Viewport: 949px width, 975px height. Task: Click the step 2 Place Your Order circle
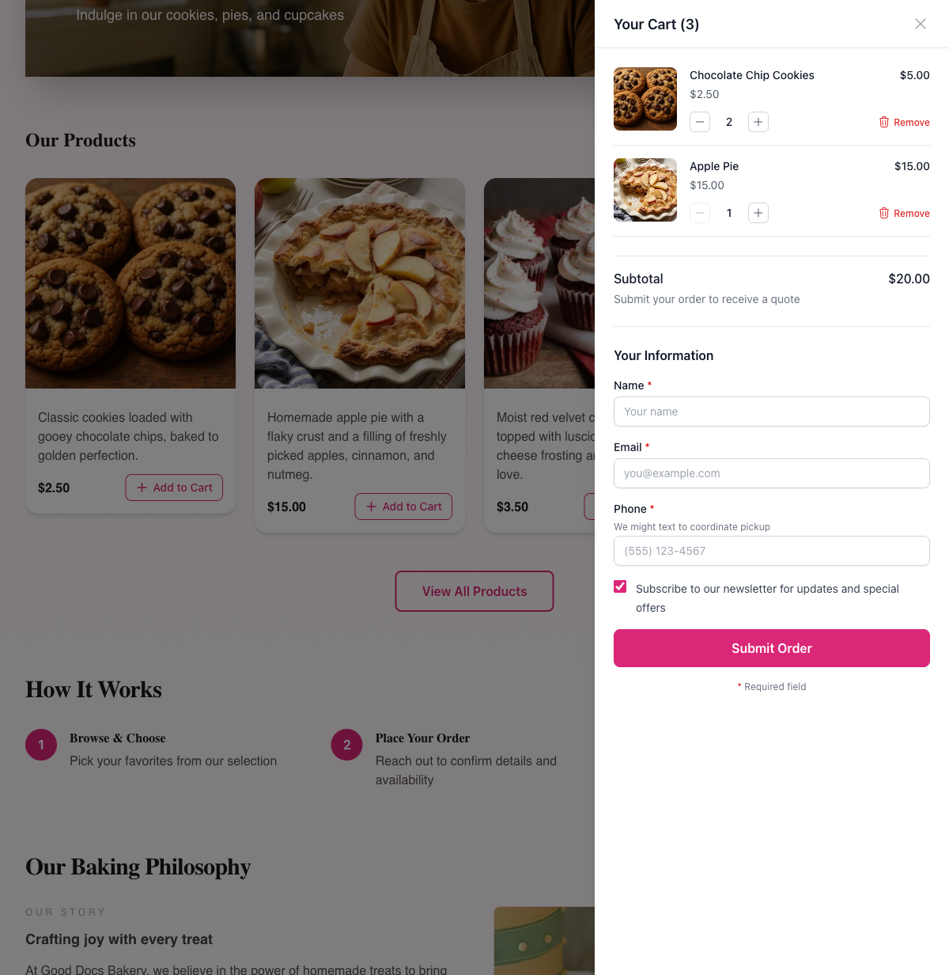[x=346, y=745]
